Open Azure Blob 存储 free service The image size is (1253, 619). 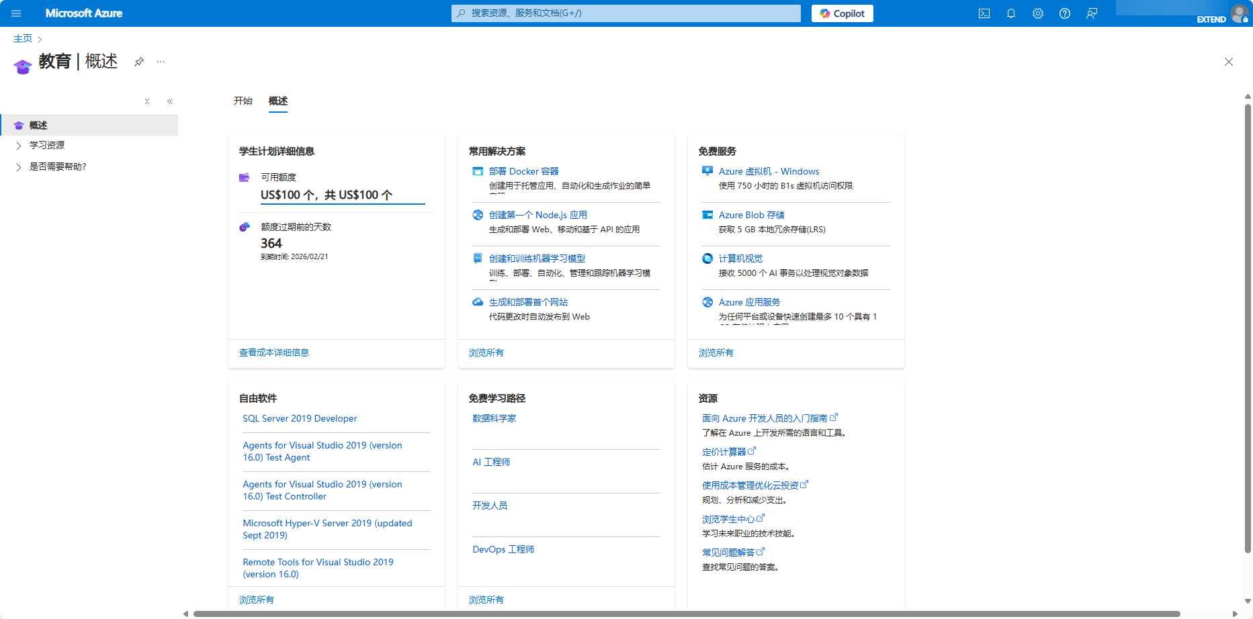751,215
